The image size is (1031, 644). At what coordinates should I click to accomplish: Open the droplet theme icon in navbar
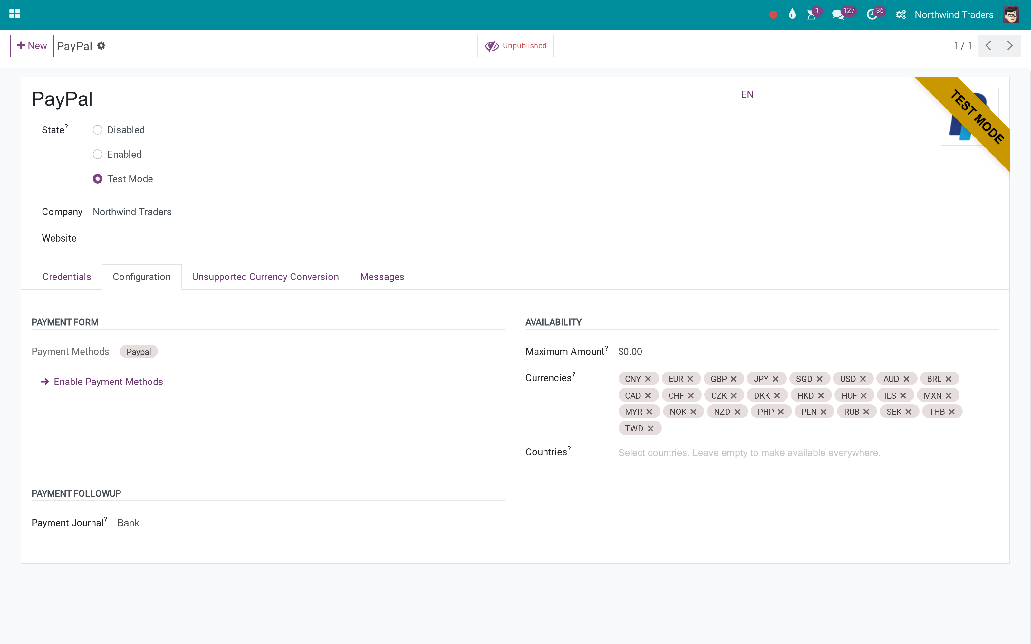(x=792, y=14)
